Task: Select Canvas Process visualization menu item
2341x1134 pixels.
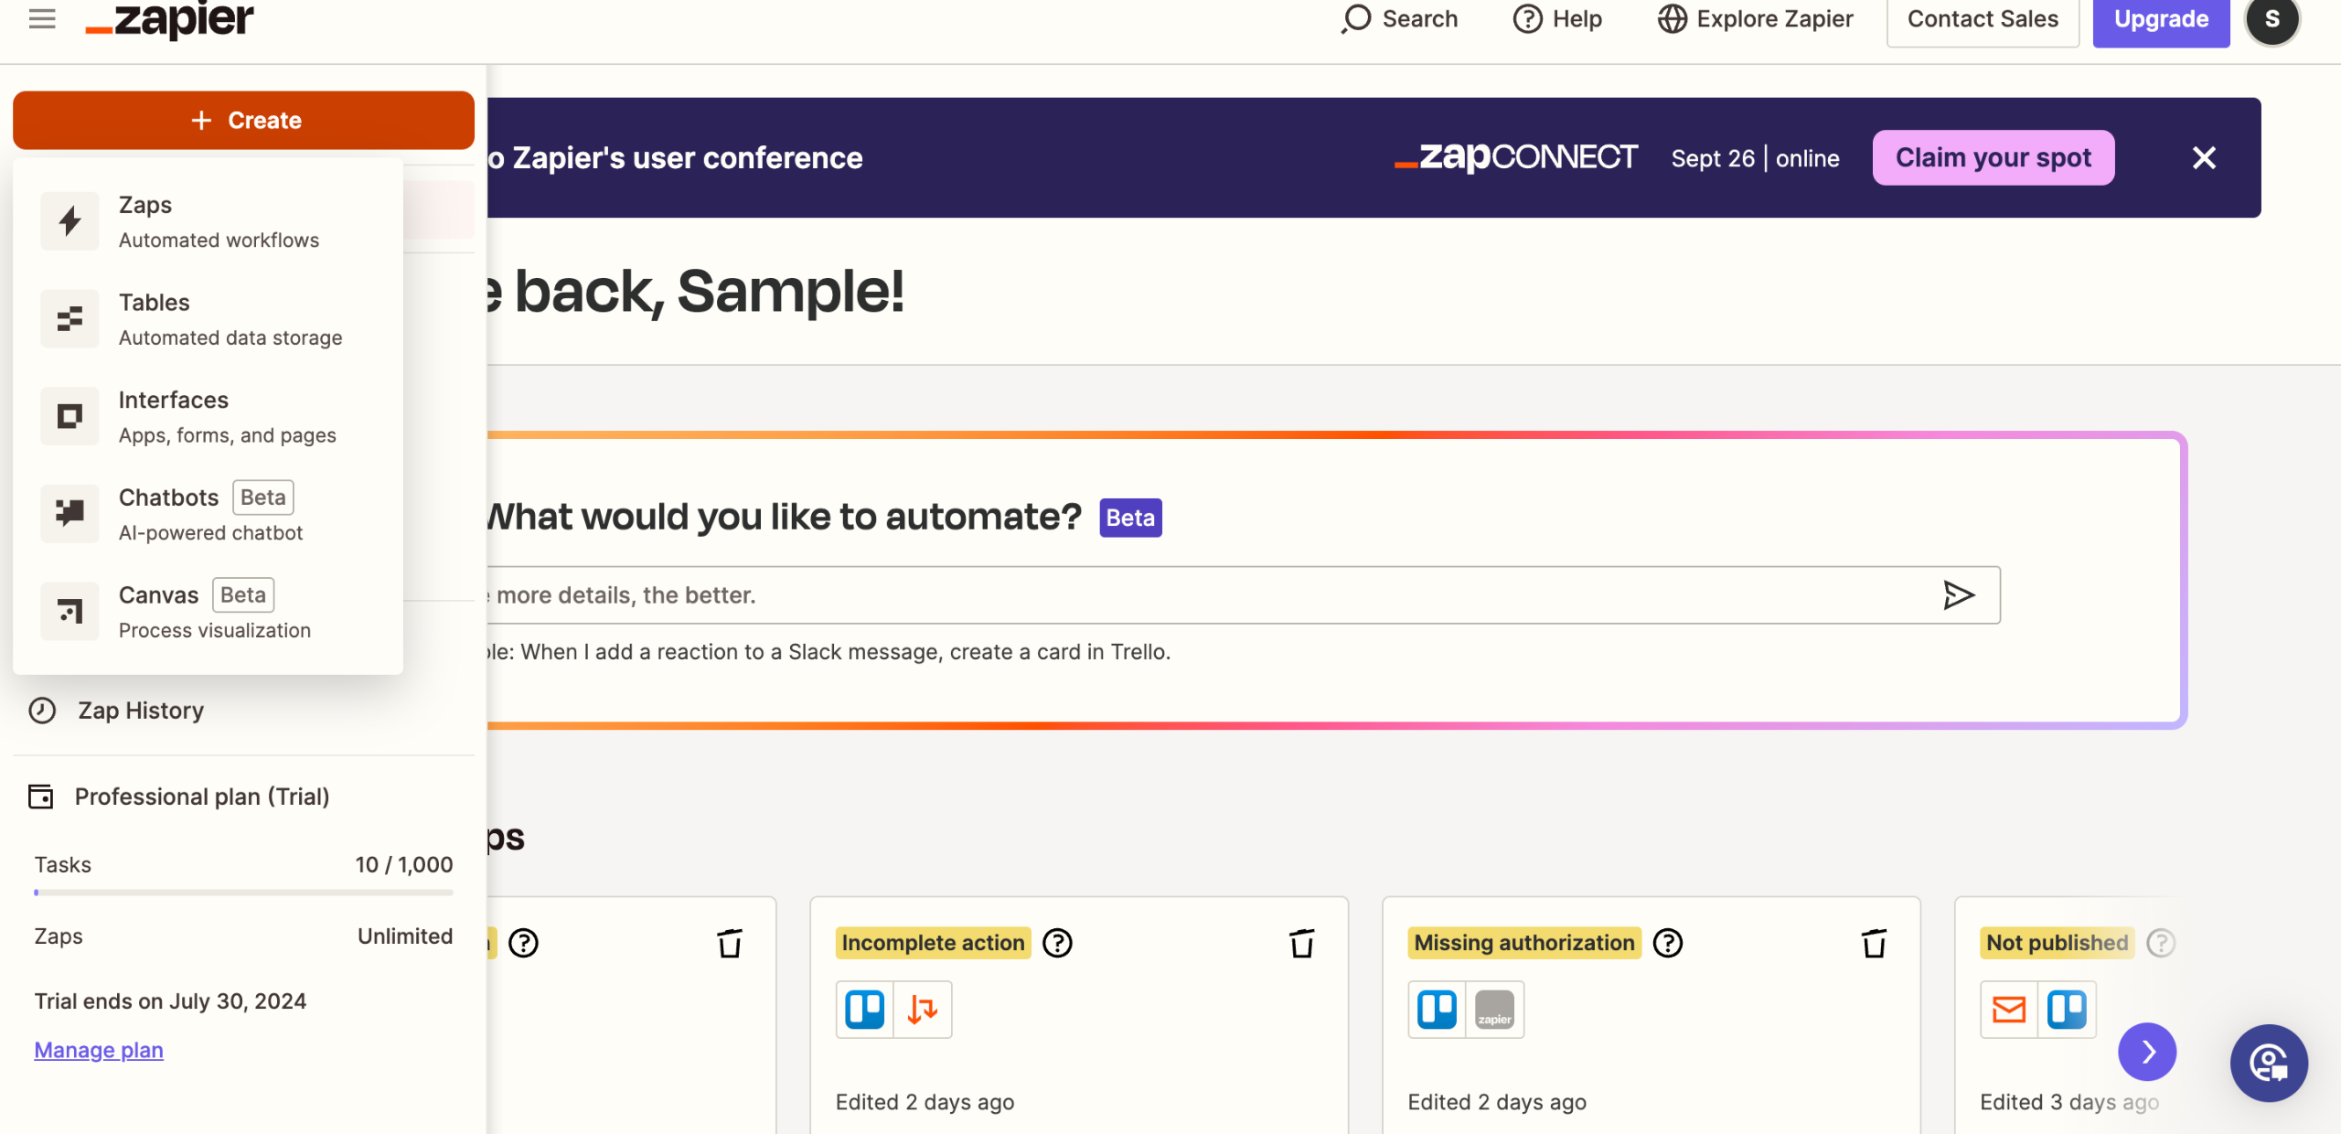Action: click(x=215, y=611)
